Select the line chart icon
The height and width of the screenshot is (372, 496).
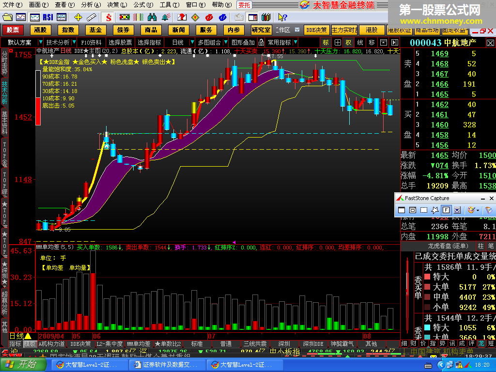21,17
